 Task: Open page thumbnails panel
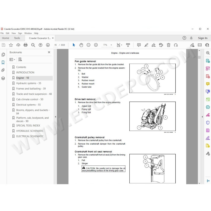pos(3,55)
